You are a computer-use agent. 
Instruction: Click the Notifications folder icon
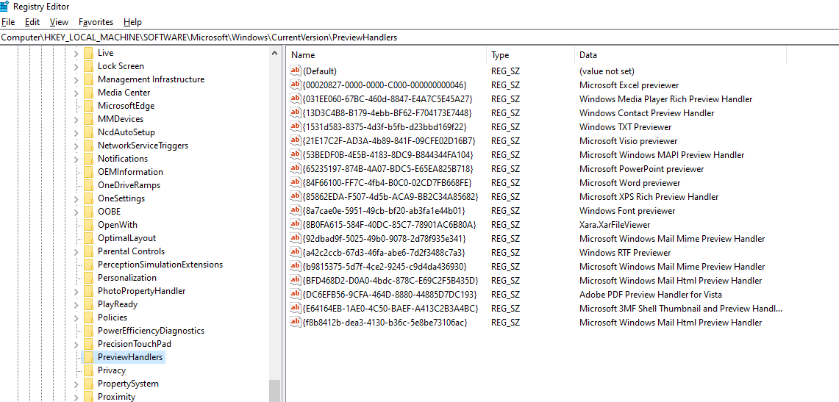click(88, 159)
